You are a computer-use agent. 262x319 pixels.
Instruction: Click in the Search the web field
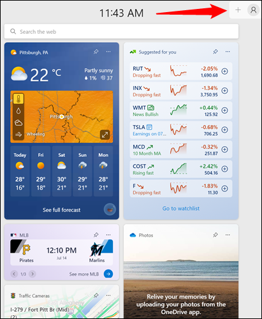(121, 31)
